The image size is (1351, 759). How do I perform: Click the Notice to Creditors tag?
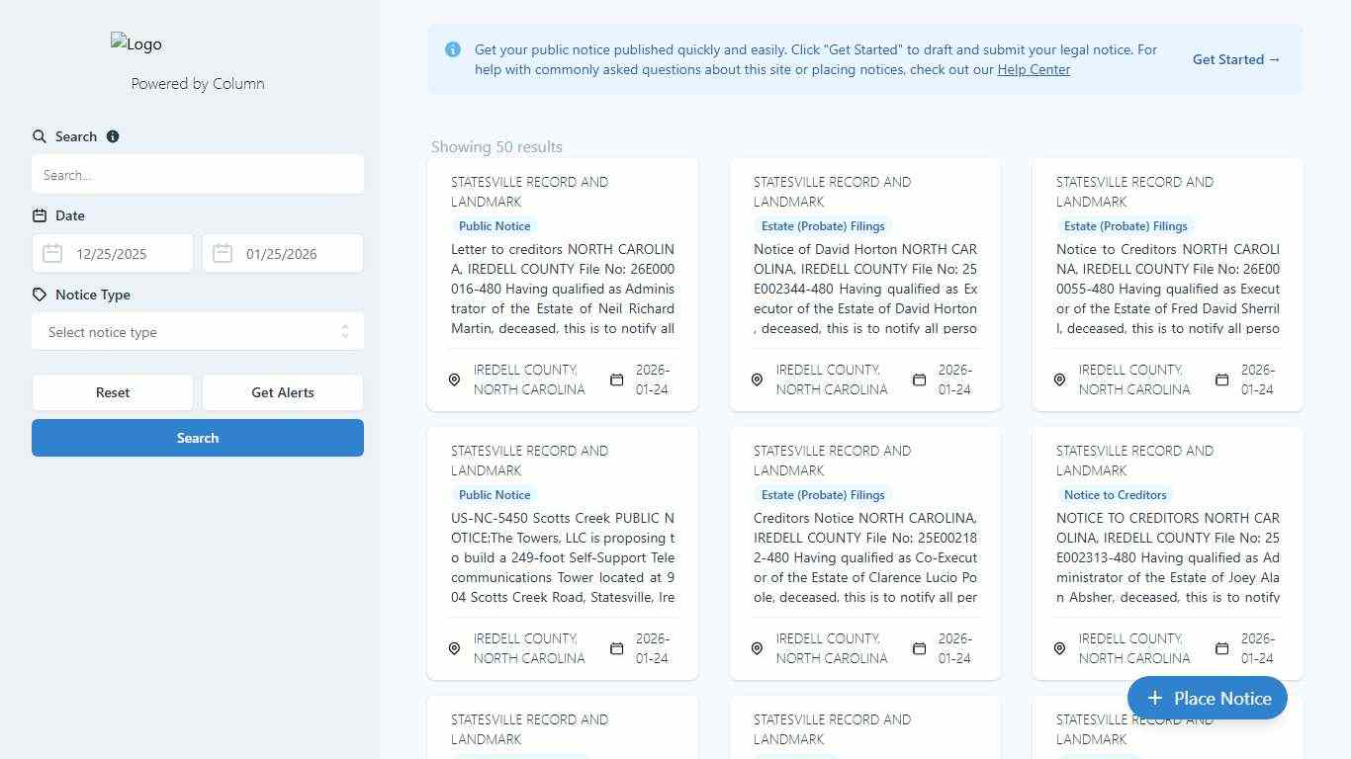pos(1115,495)
